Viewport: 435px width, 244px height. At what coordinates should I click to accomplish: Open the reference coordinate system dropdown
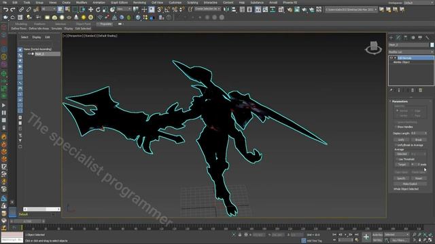(124, 9)
